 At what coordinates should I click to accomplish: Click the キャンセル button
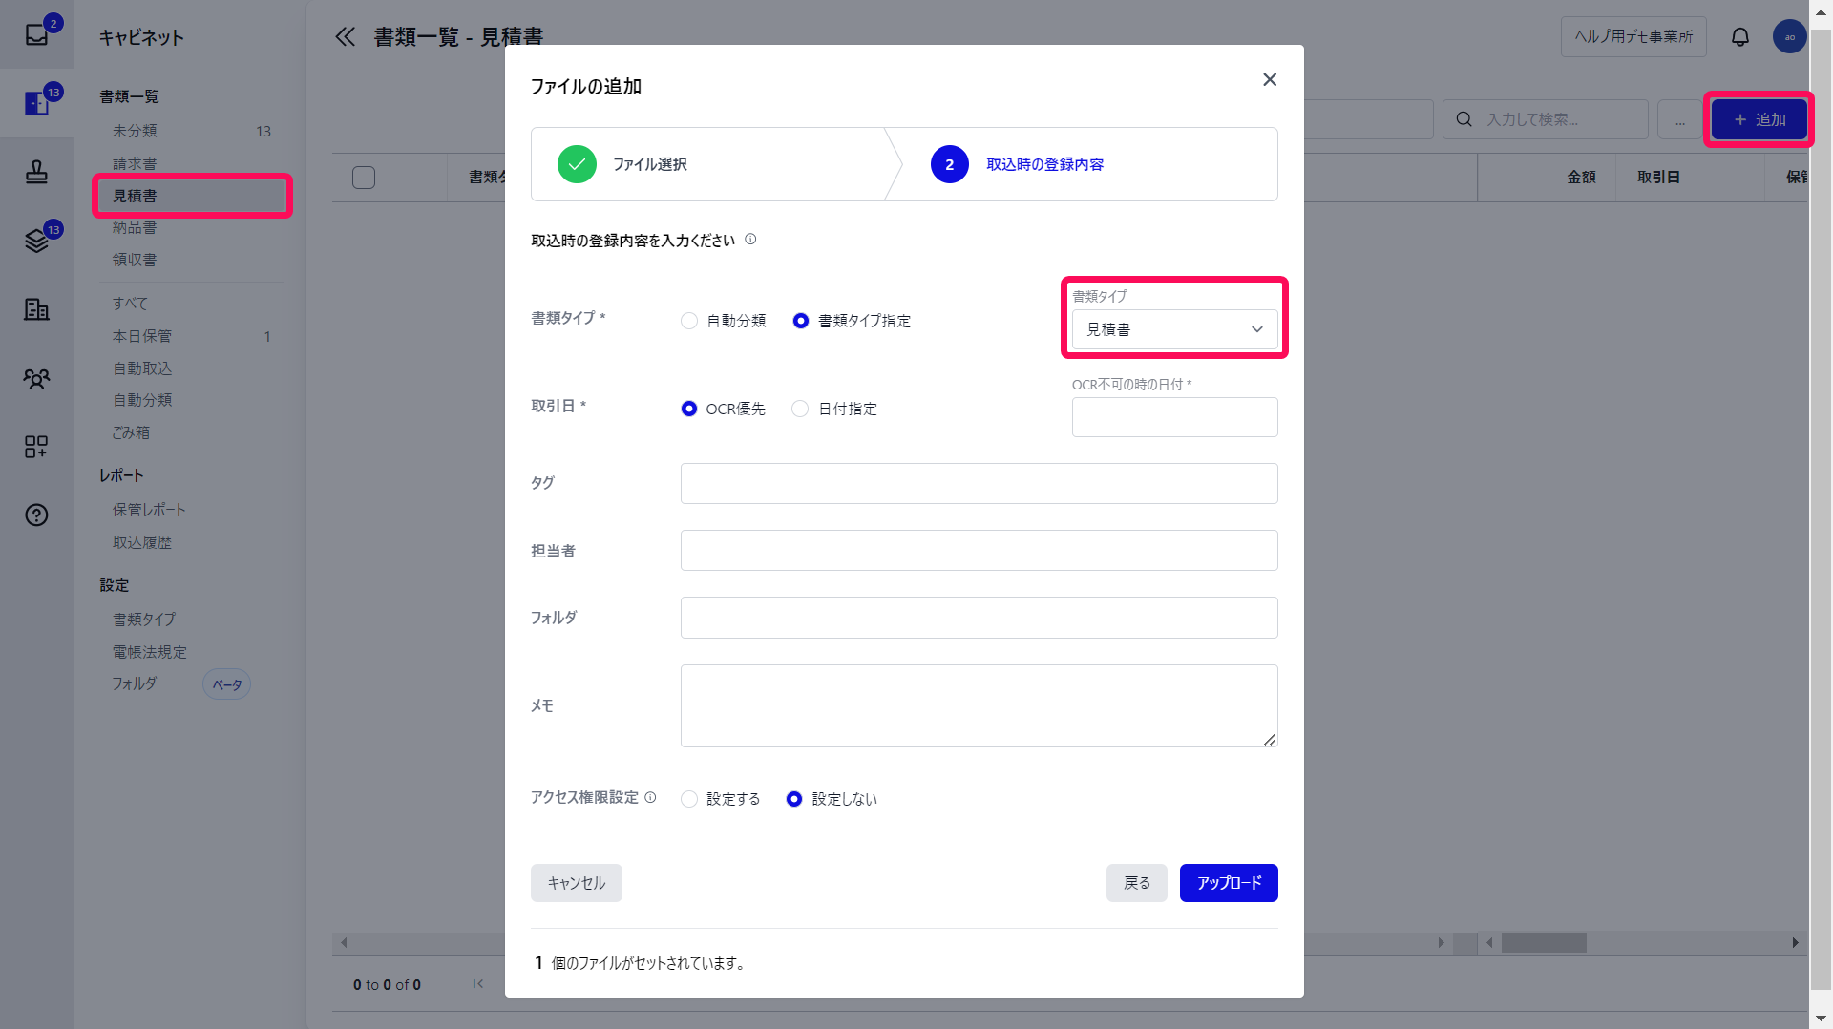pyautogui.click(x=577, y=883)
